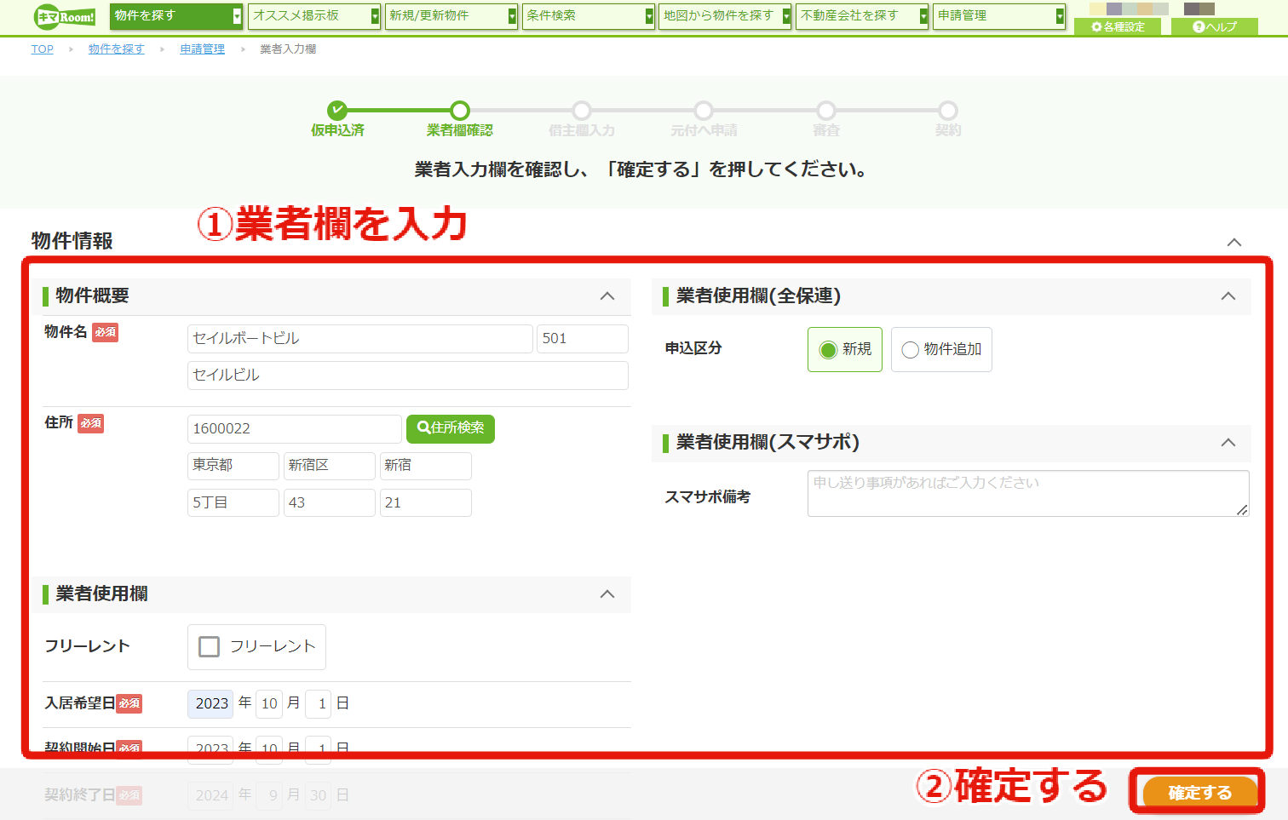
Task: Open the 物件を探す dropdown menu
Action: (176, 16)
